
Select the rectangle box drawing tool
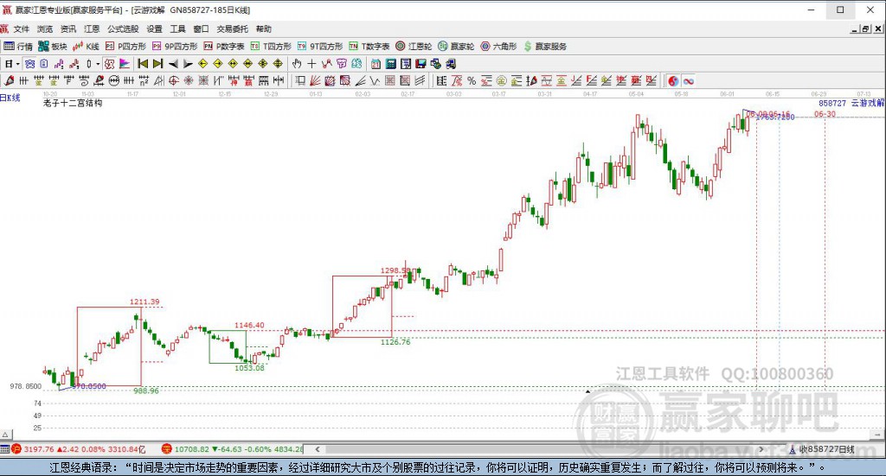tap(300, 80)
